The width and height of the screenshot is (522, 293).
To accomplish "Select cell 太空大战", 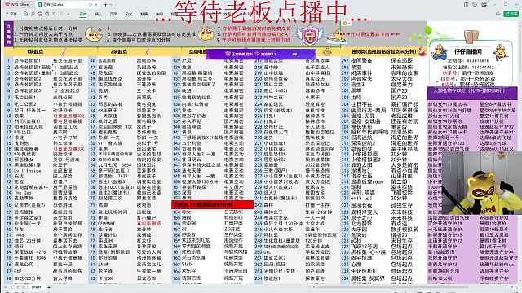I will [402, 79].
